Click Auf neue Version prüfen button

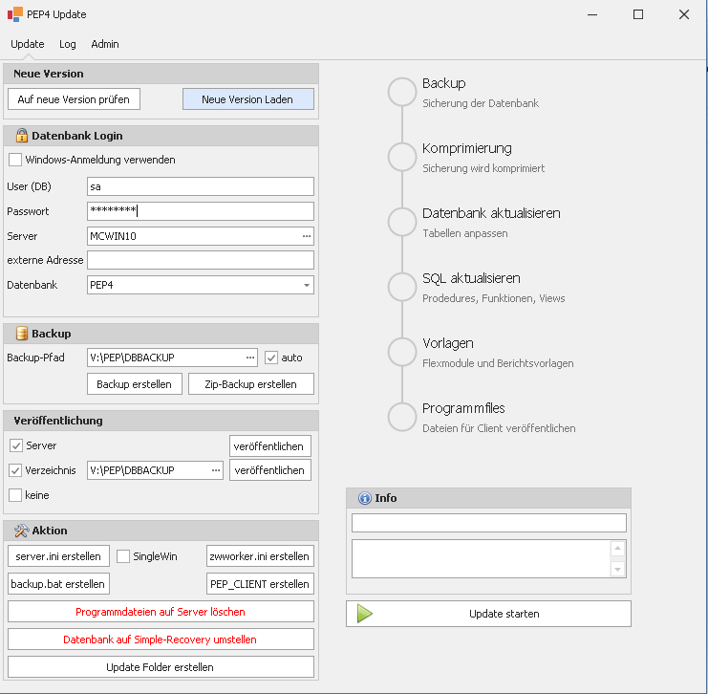click(x=74, y=99)
